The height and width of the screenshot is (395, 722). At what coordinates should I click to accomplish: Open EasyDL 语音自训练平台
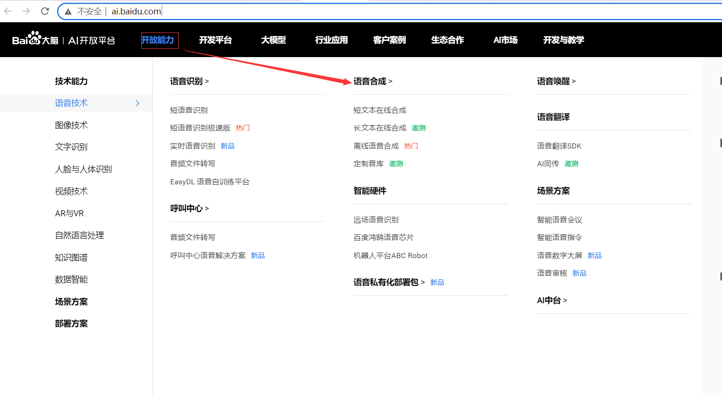[x=210, y=181]
